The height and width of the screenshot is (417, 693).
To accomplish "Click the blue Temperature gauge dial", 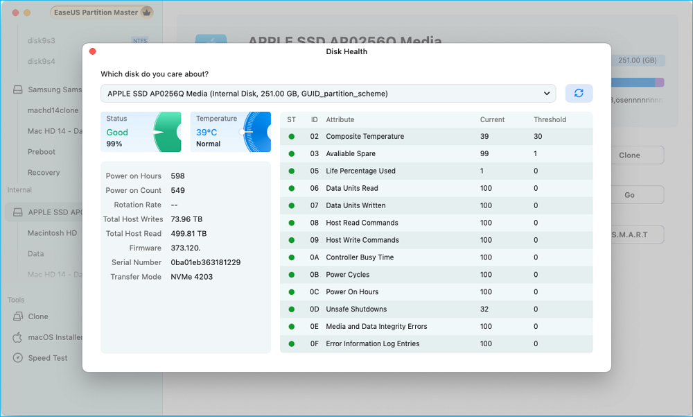I will [x=256, y=132].
